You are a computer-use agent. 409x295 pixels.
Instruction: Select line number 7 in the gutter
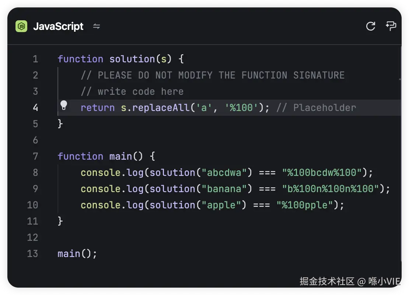[35, 156]
